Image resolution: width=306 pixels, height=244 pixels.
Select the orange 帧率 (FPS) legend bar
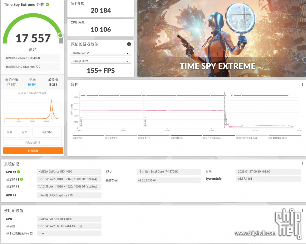pos(88,135)
